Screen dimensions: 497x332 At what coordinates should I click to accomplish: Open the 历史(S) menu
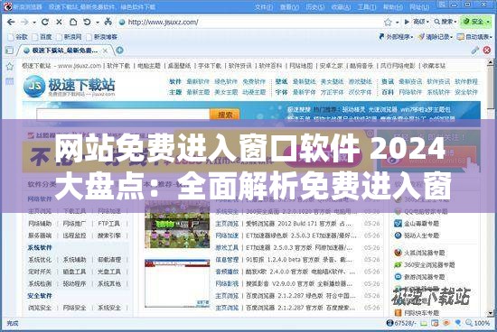click(x=315, y=6)
